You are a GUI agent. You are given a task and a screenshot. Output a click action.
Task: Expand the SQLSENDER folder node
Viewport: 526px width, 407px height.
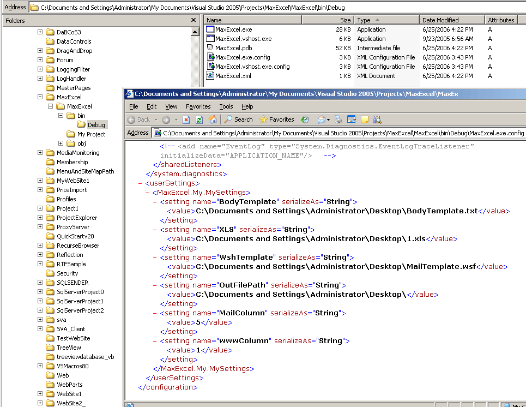40,283
